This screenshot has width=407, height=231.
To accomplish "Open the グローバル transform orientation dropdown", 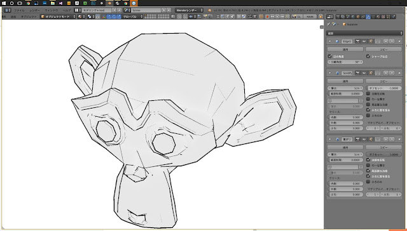I will pyautogui.click(x=132, y=16).
